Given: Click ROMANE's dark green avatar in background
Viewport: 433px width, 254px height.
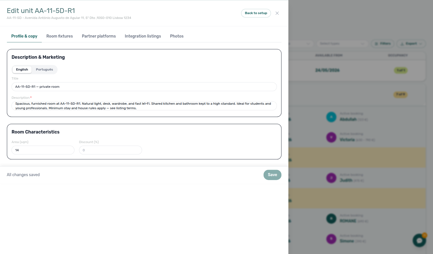Looking at the screenshot, I should [x=331, y=219].
